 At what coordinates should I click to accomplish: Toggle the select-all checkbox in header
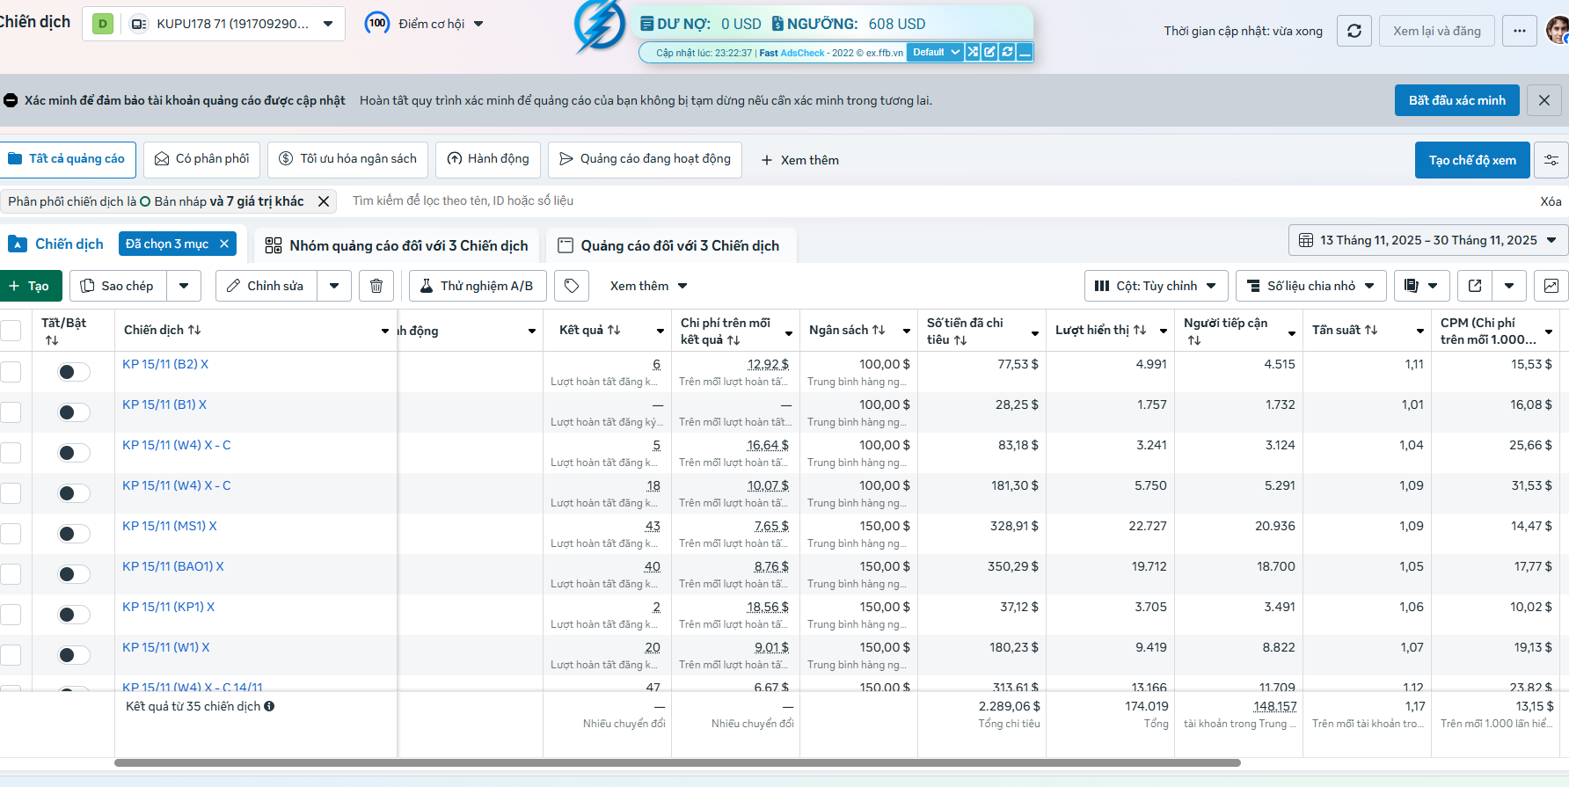(x=11, y=331)
